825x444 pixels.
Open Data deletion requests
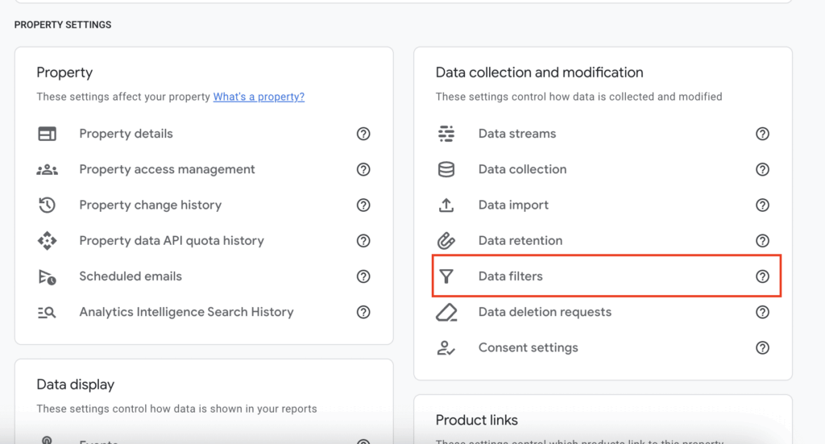coord(545,312)
